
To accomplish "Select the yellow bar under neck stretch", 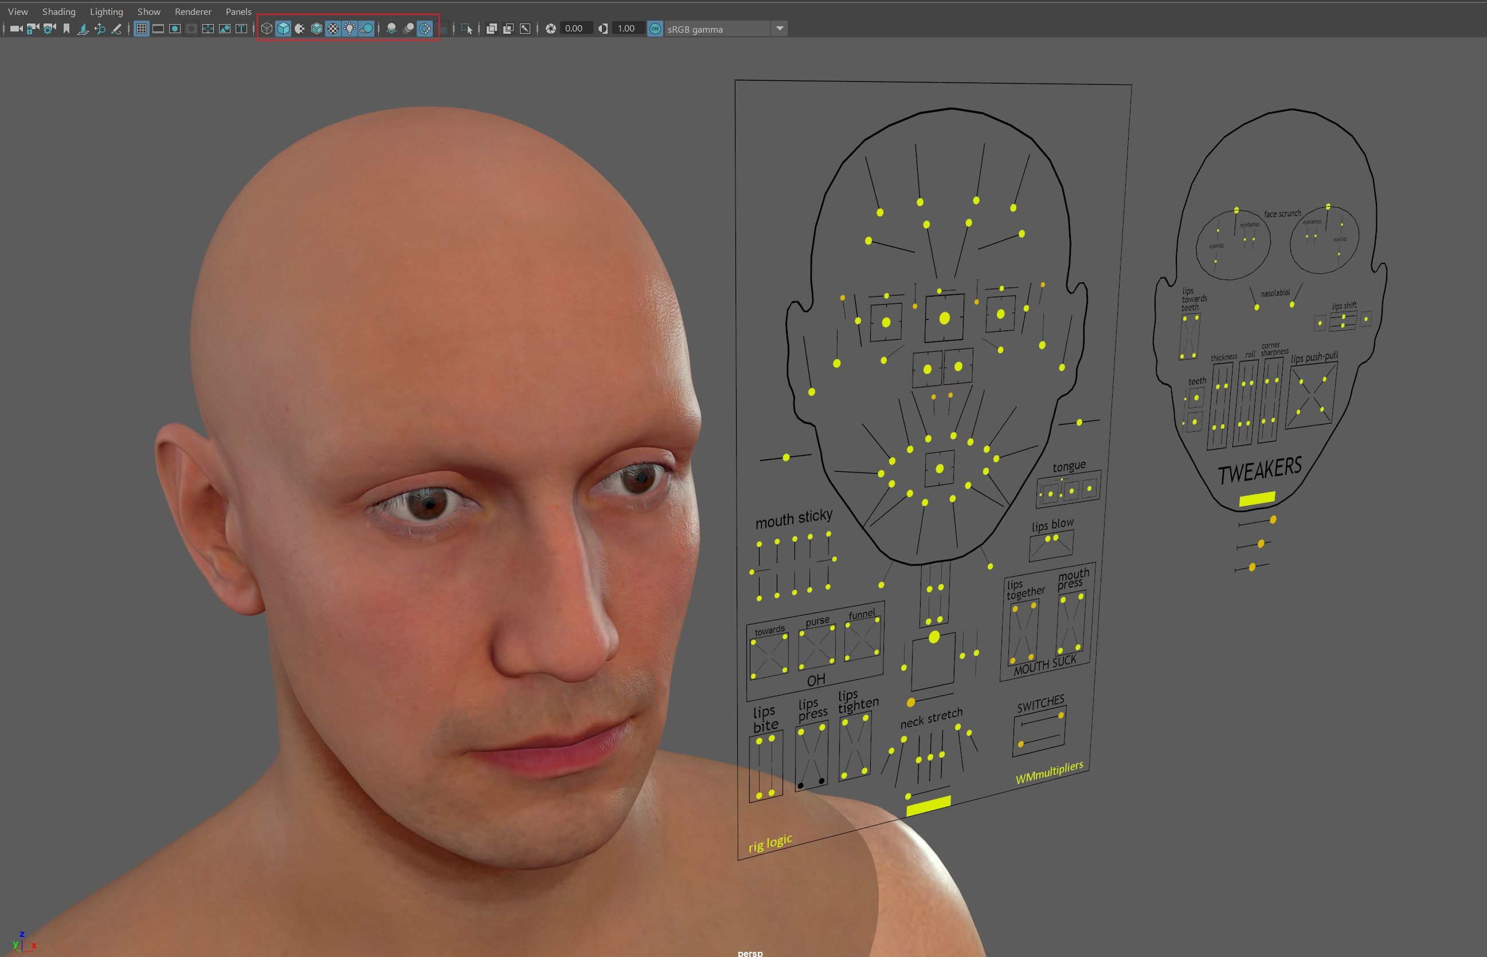I will coord(929,805).
